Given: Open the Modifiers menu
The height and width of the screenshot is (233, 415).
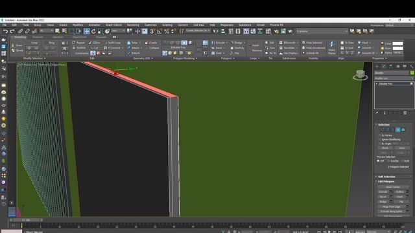Looking at the screenshot, I should point(78,25).
